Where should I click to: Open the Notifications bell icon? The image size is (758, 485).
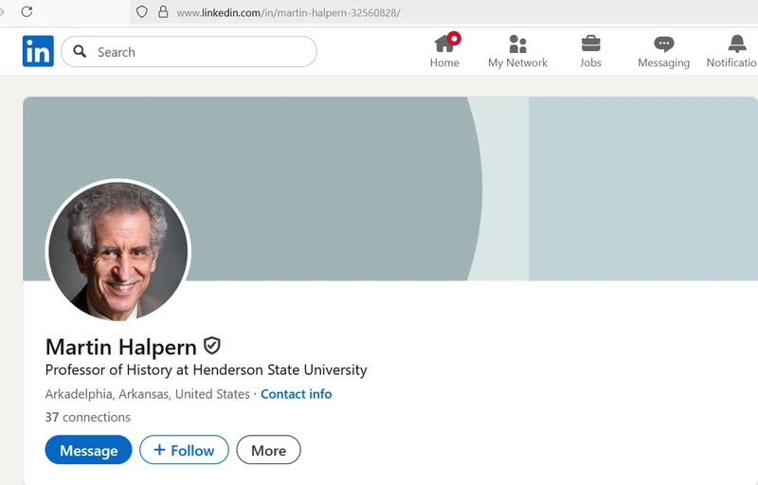(x=737, y=44)
